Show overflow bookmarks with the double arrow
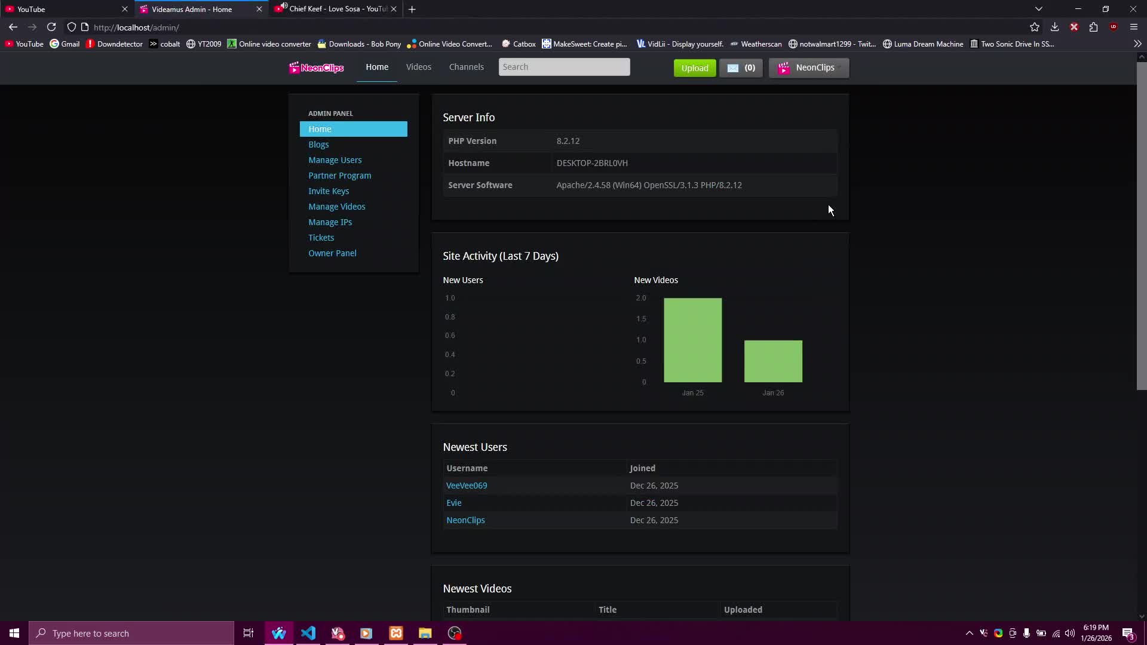Screen dimensions: 1147x645 1138,44
